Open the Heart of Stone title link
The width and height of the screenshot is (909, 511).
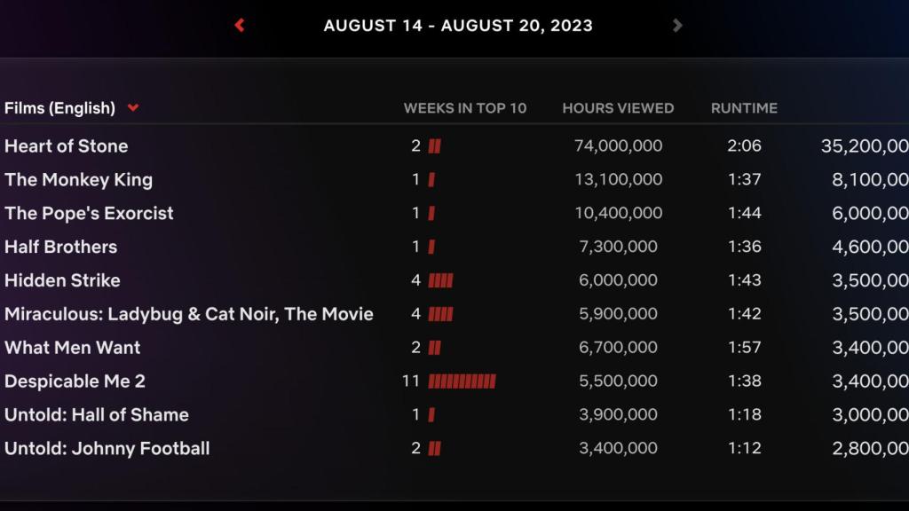(66, 145)
